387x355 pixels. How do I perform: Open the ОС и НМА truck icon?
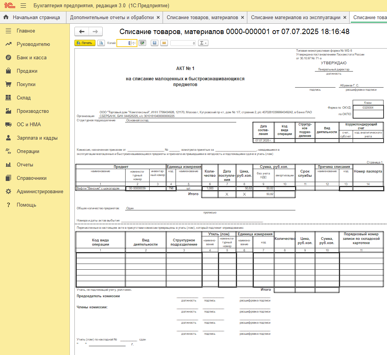pyautogui.click(x=8, y=124)
